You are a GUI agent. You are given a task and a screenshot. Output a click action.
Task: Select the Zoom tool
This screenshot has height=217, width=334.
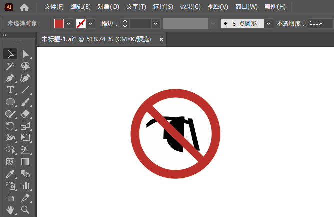[26, 210]
